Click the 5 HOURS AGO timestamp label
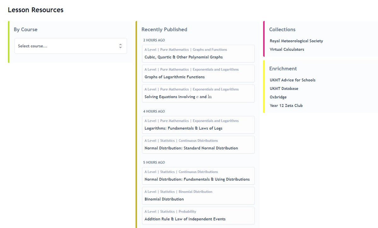The image size is (378, 228). pyautogui.click(x=154, y=163)
